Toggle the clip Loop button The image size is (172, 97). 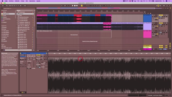tap(44, 62)
